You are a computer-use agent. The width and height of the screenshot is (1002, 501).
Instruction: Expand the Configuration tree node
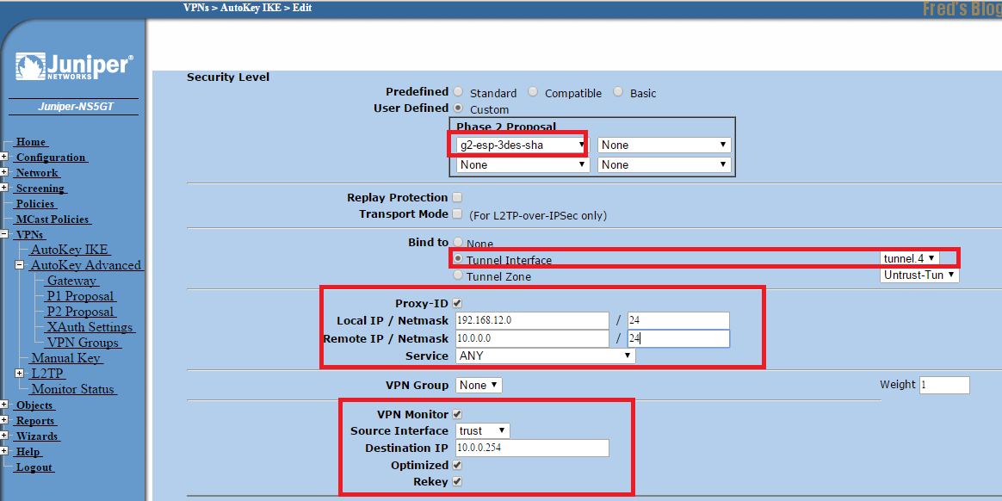3,157
